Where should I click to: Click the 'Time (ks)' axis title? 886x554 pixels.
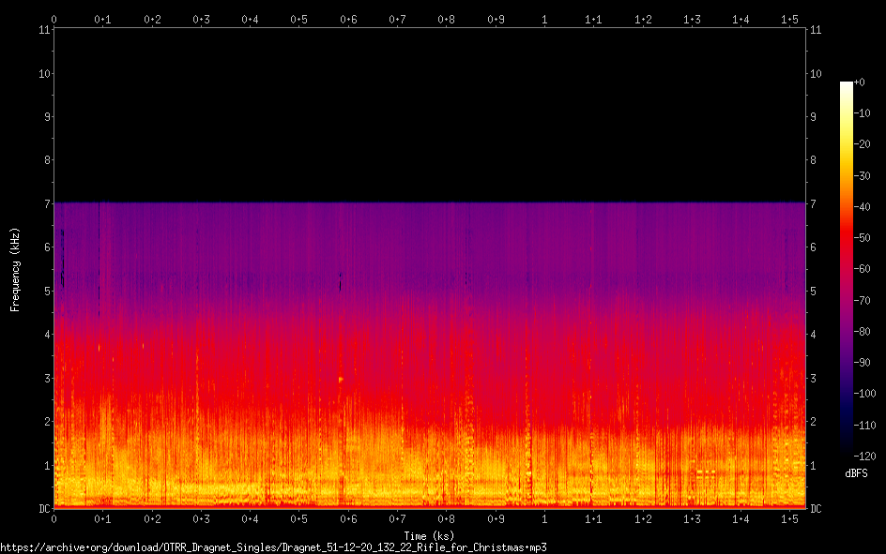(429, 535)
